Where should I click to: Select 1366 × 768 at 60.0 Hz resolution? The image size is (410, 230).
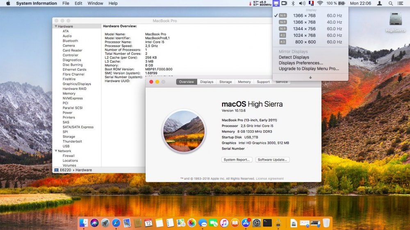(x=310, y=16)
